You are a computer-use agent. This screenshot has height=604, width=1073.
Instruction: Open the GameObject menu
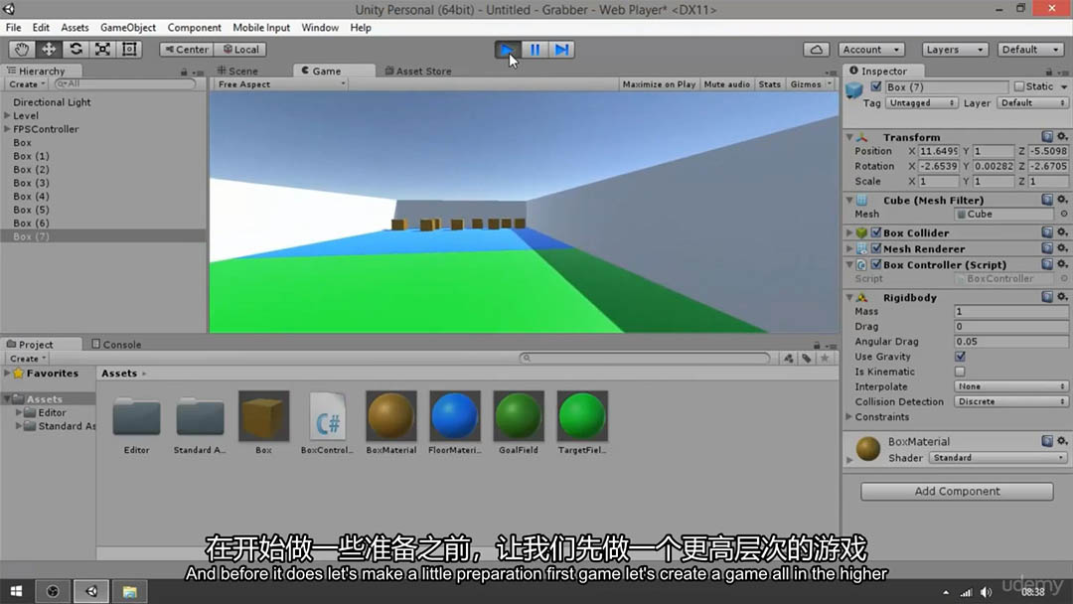pyautogui.click(x=128, y=28)
